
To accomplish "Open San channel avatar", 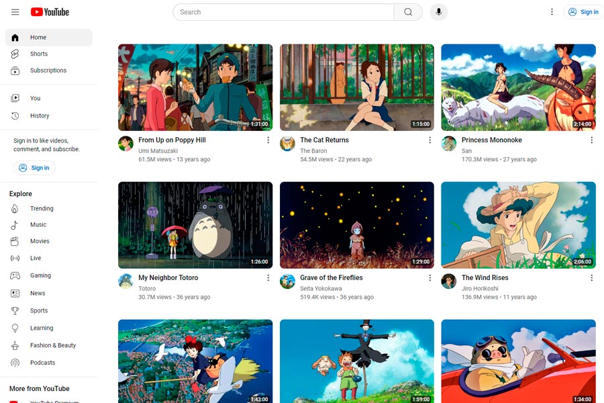I will coord(449,144).
